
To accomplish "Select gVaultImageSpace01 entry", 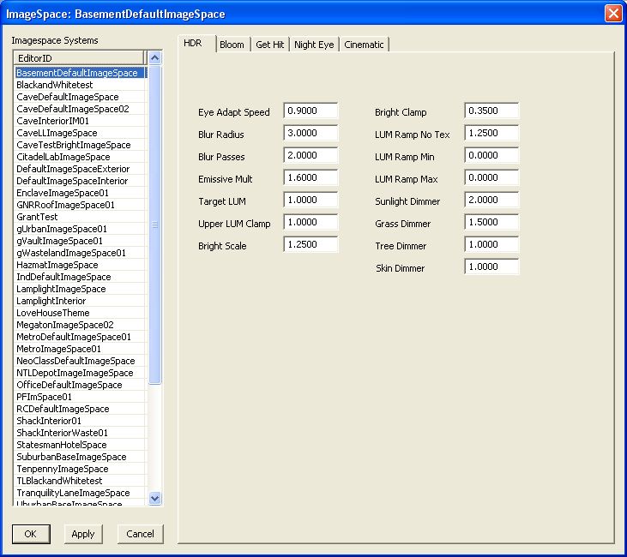I will tap(80, 241).
